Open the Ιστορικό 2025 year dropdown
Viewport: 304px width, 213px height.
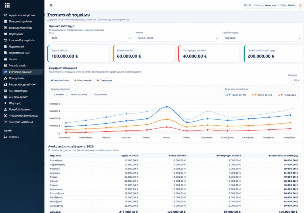click(x=294, y=80)
